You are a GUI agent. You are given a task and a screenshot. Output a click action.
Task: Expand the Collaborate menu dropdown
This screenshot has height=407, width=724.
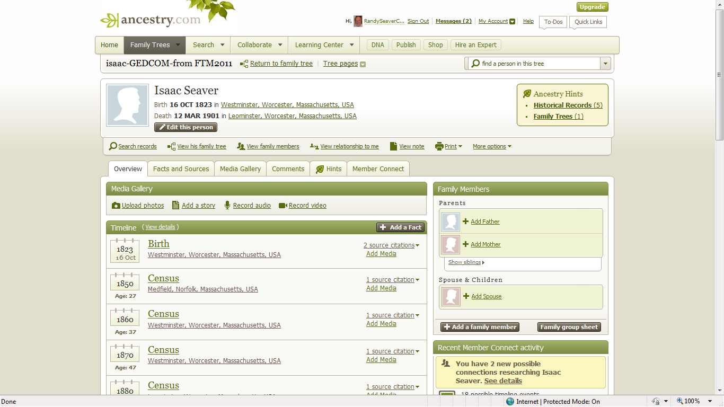(x=280, y=45)
